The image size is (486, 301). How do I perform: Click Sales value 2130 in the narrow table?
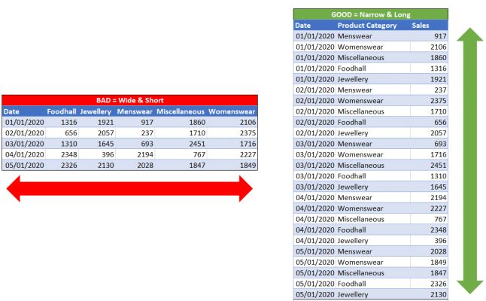tap(439, 294)
